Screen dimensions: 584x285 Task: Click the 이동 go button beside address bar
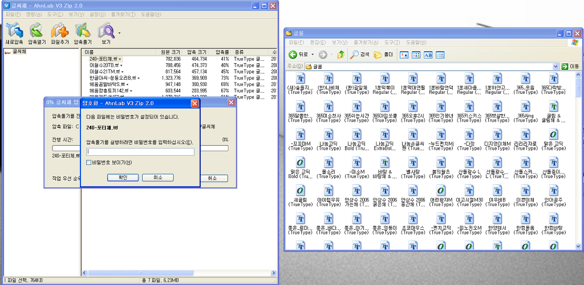pos(570,66)
